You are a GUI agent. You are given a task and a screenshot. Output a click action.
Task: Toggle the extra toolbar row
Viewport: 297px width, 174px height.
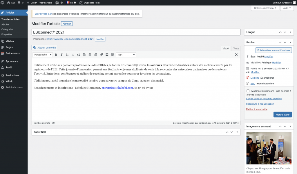(x=113, y=55)
